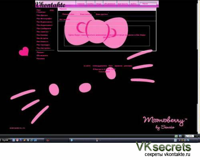
Task: Open the группы header tab
Action: click(90, 4)
